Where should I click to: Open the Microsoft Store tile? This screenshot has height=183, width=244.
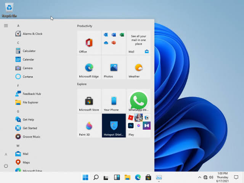tap(89, 101)
